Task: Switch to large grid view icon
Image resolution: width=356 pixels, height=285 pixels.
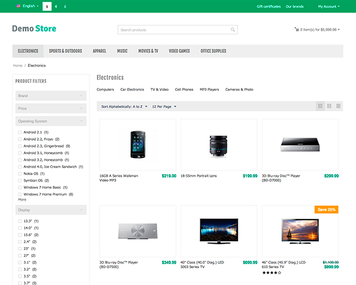Action: (320, 106)
